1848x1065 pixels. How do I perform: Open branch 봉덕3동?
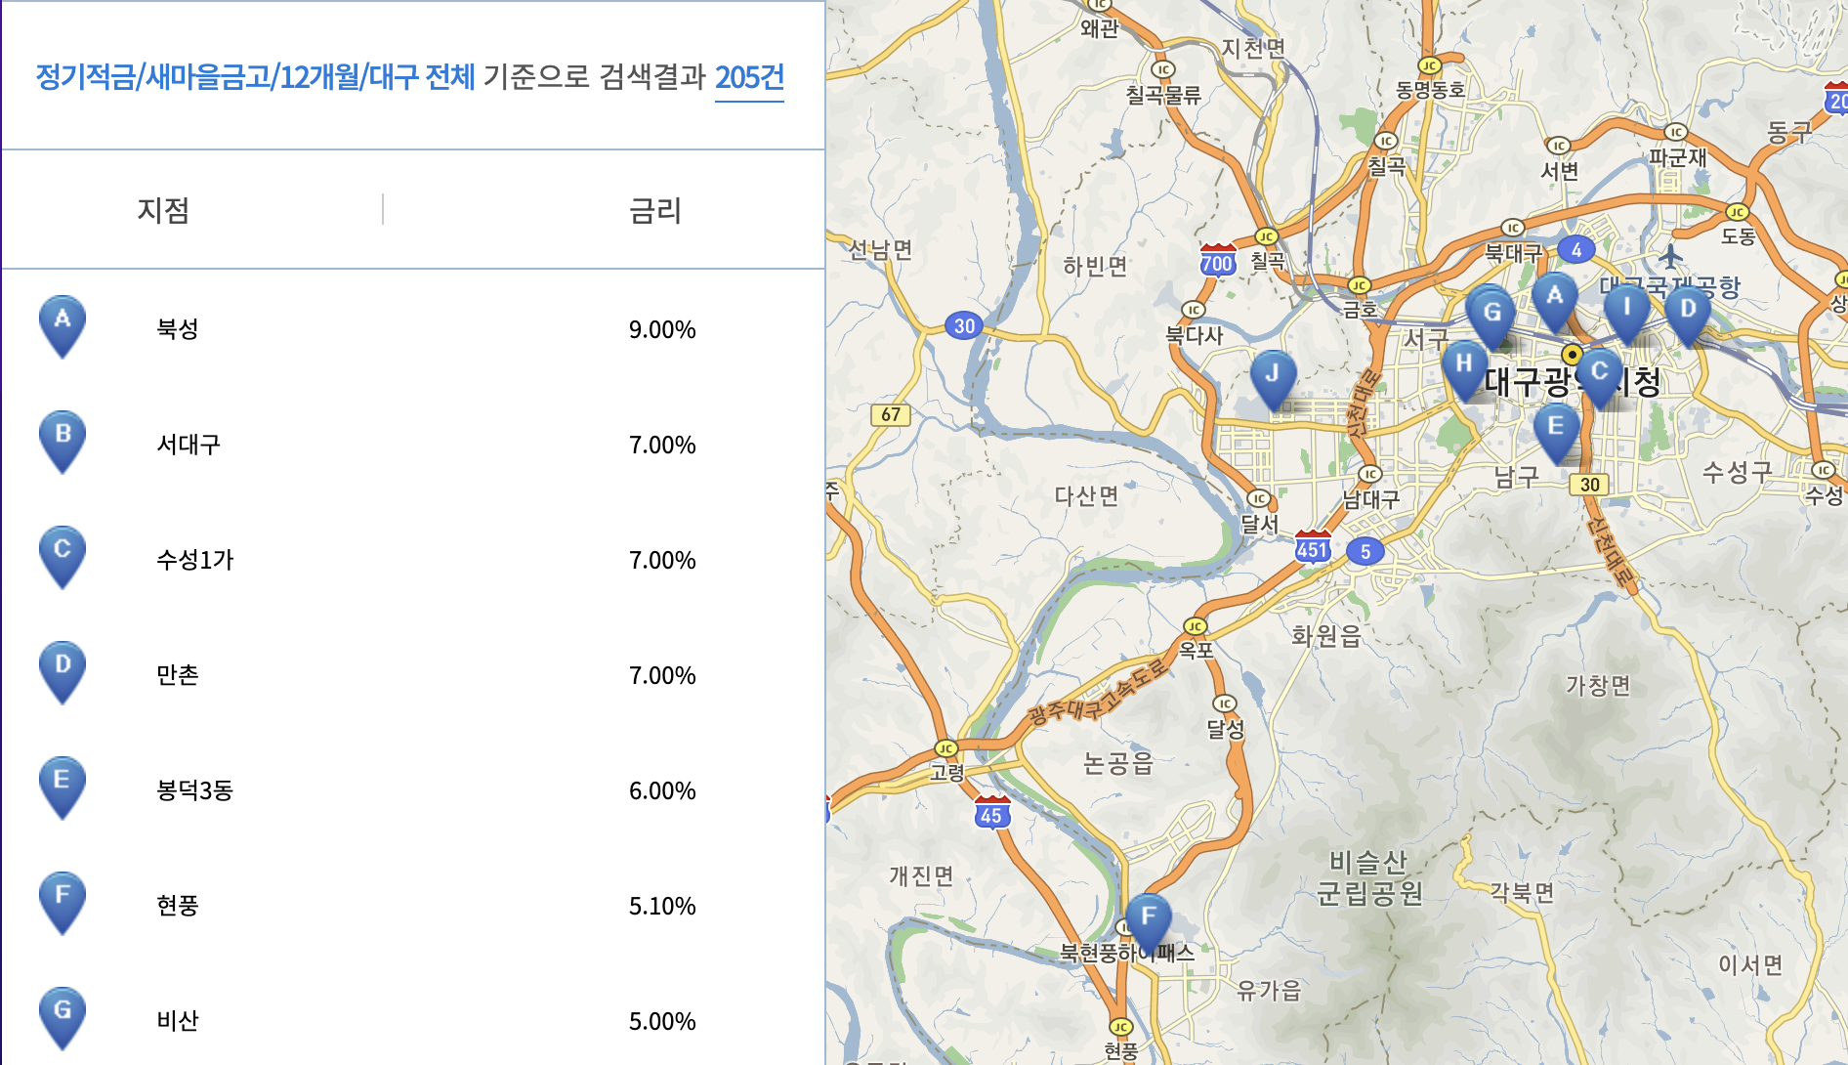coord(195,790)
